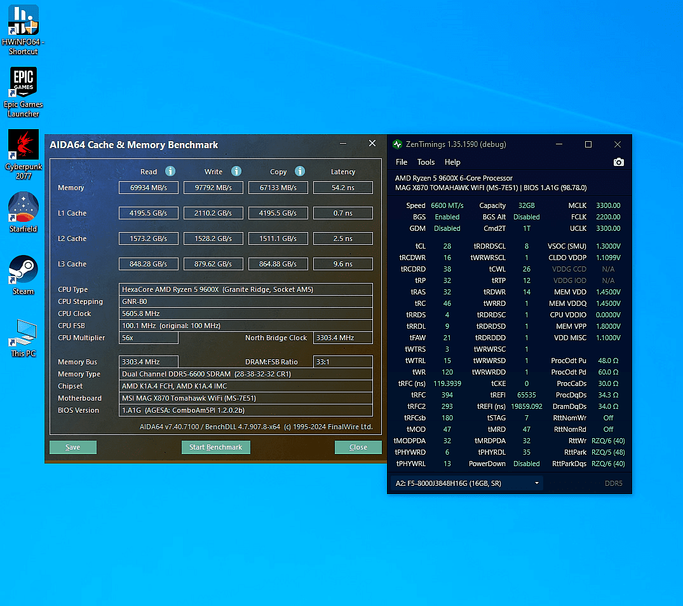Maximize the ZenTimings window
The image size is (683, 606).
click(588, 144)
